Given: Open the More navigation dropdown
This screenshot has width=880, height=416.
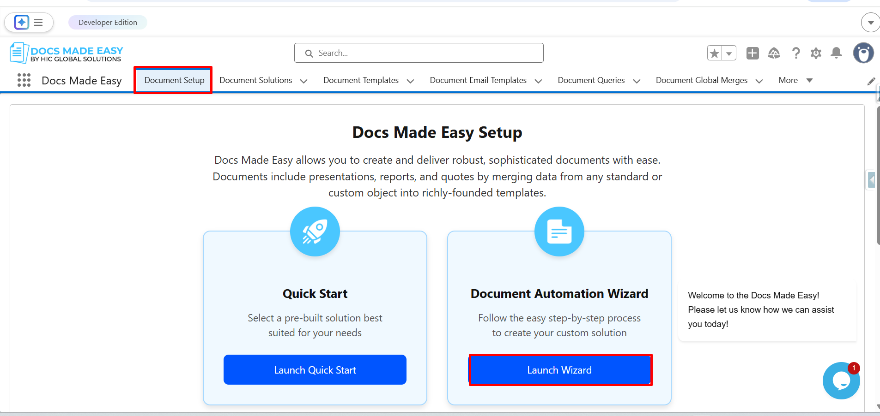Looking at the screenshot, I should pyautogui.click(x=795, y=80).
